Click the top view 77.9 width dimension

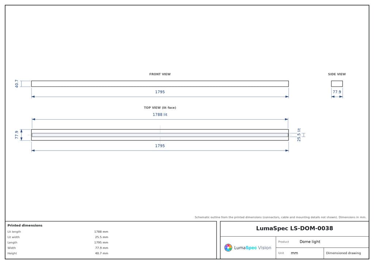tap(16, 135)
